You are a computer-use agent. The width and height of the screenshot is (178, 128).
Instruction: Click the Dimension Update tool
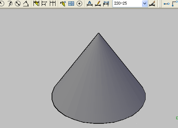(106, 4)
